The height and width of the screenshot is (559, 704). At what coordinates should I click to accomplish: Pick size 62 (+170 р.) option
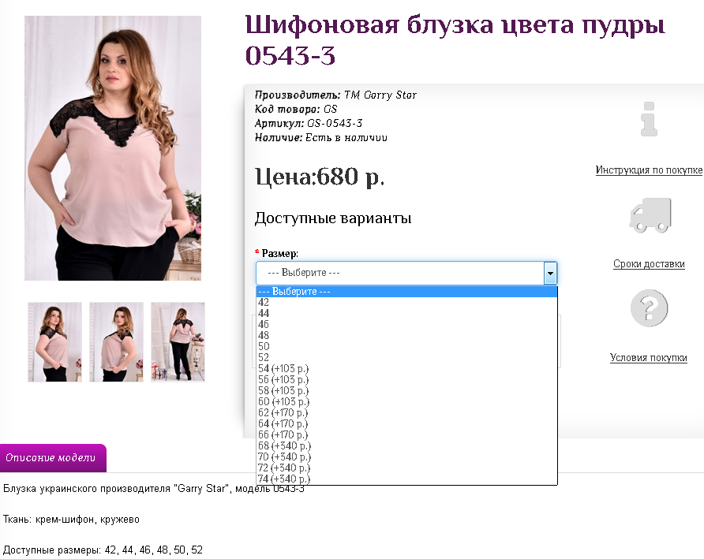pyautogui.click(x=406, y=412)
